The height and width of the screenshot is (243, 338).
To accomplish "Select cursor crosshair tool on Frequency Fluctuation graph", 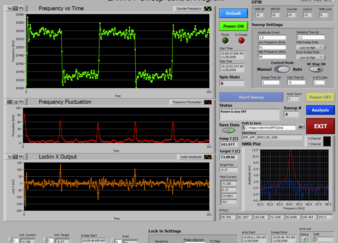I will pyautogui.click(x=10, y=102).
